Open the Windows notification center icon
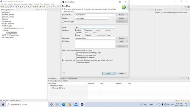Viewport: 190px width, 107px height. [186, 104]
